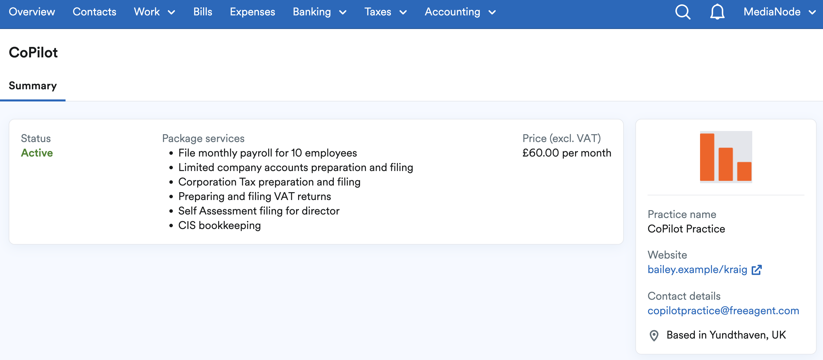Open the Contacts section
The image size is (823, 360).
pyautogui.click(x=95, y=12)
